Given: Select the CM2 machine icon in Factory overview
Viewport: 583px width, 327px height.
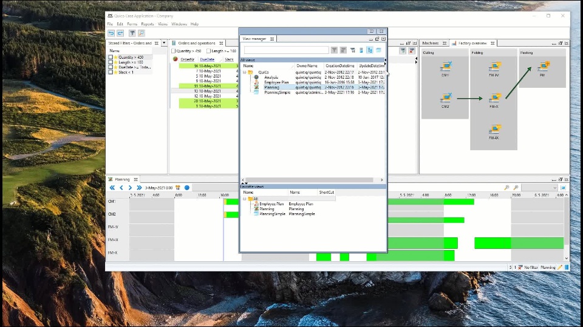Looking at the screenshot, I should point(445,98).
